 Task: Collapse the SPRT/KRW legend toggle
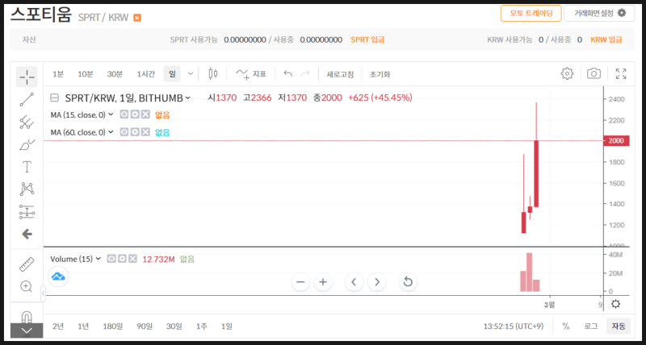point(54,98)
